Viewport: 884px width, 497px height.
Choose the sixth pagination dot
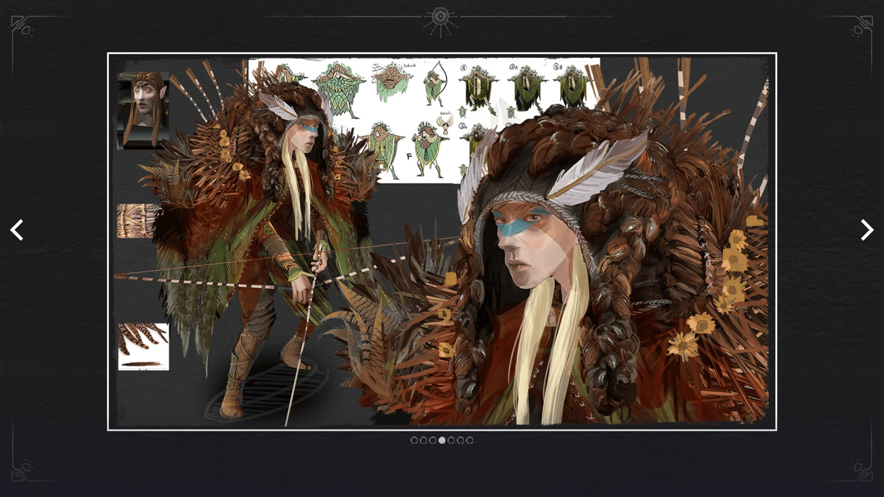tap(460, 440)
